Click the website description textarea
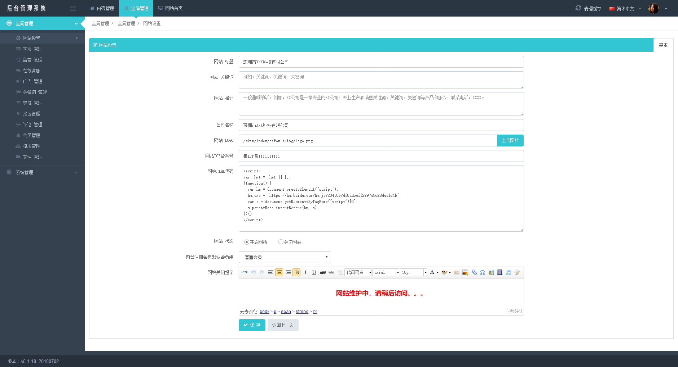Viewport: 678px width, 367px height. (381, 104)
